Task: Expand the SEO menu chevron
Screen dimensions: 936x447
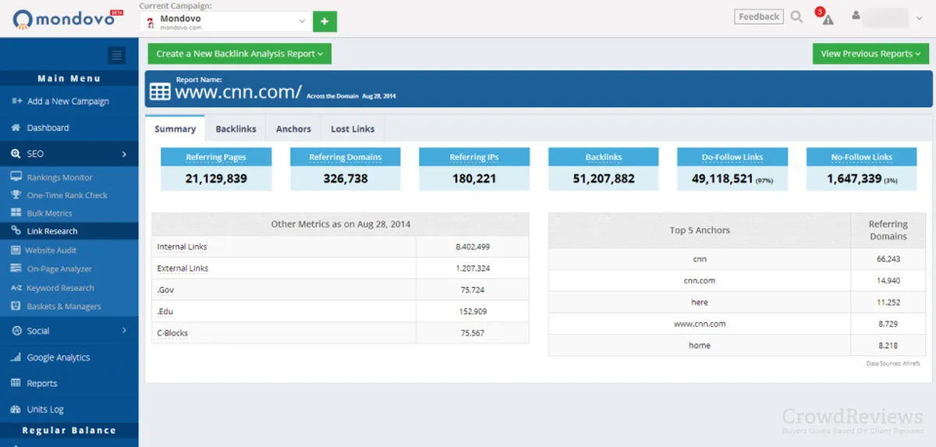Action: [124, 154]
